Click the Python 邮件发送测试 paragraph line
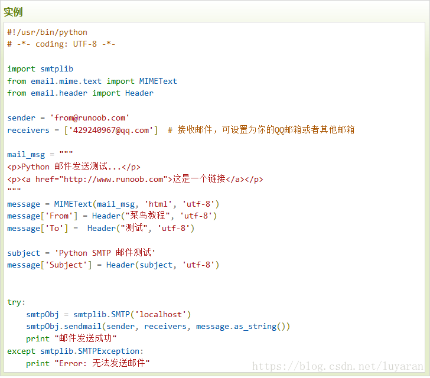 74,167
